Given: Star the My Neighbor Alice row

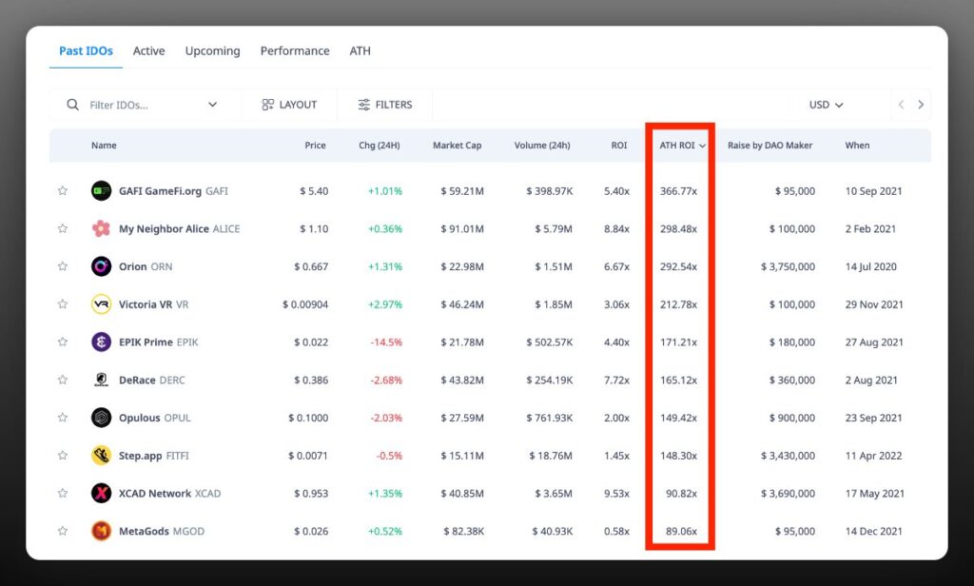Looking at the screenshot, I should tap(63, 228).
